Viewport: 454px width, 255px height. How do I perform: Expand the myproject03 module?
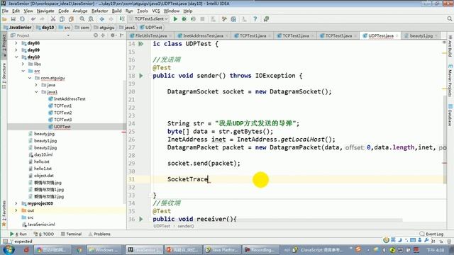point(16,203)
